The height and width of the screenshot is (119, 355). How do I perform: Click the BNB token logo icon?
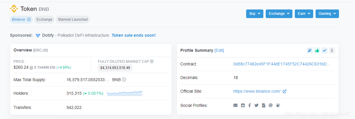[x=14, y=9]
